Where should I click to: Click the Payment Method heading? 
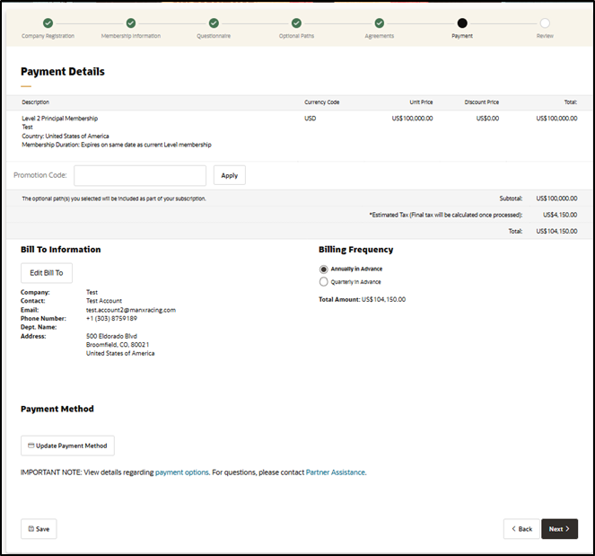[x=57, y=409]
